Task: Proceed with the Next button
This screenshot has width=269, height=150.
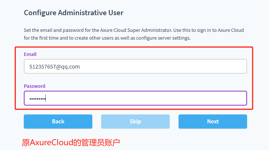Action: 212,121
